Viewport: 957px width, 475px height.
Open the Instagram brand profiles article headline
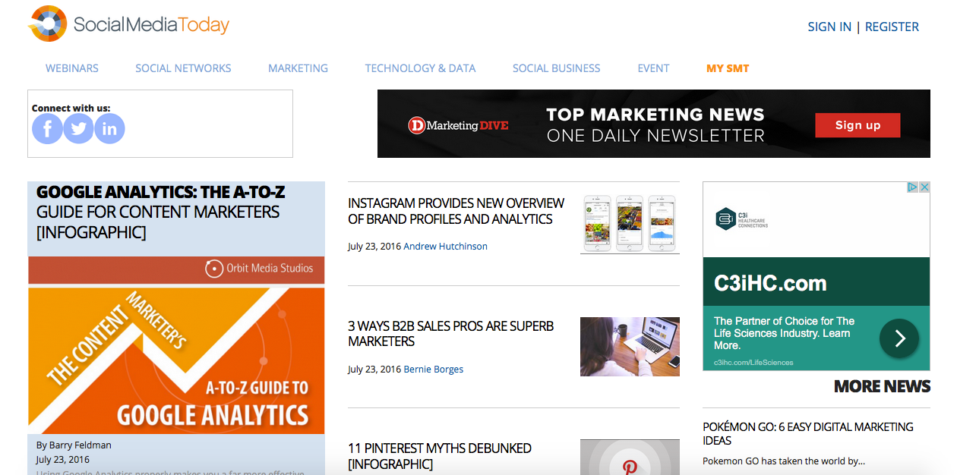point(456,211)
